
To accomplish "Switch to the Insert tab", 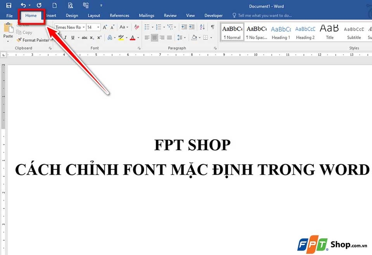I will tap(51, 15).
